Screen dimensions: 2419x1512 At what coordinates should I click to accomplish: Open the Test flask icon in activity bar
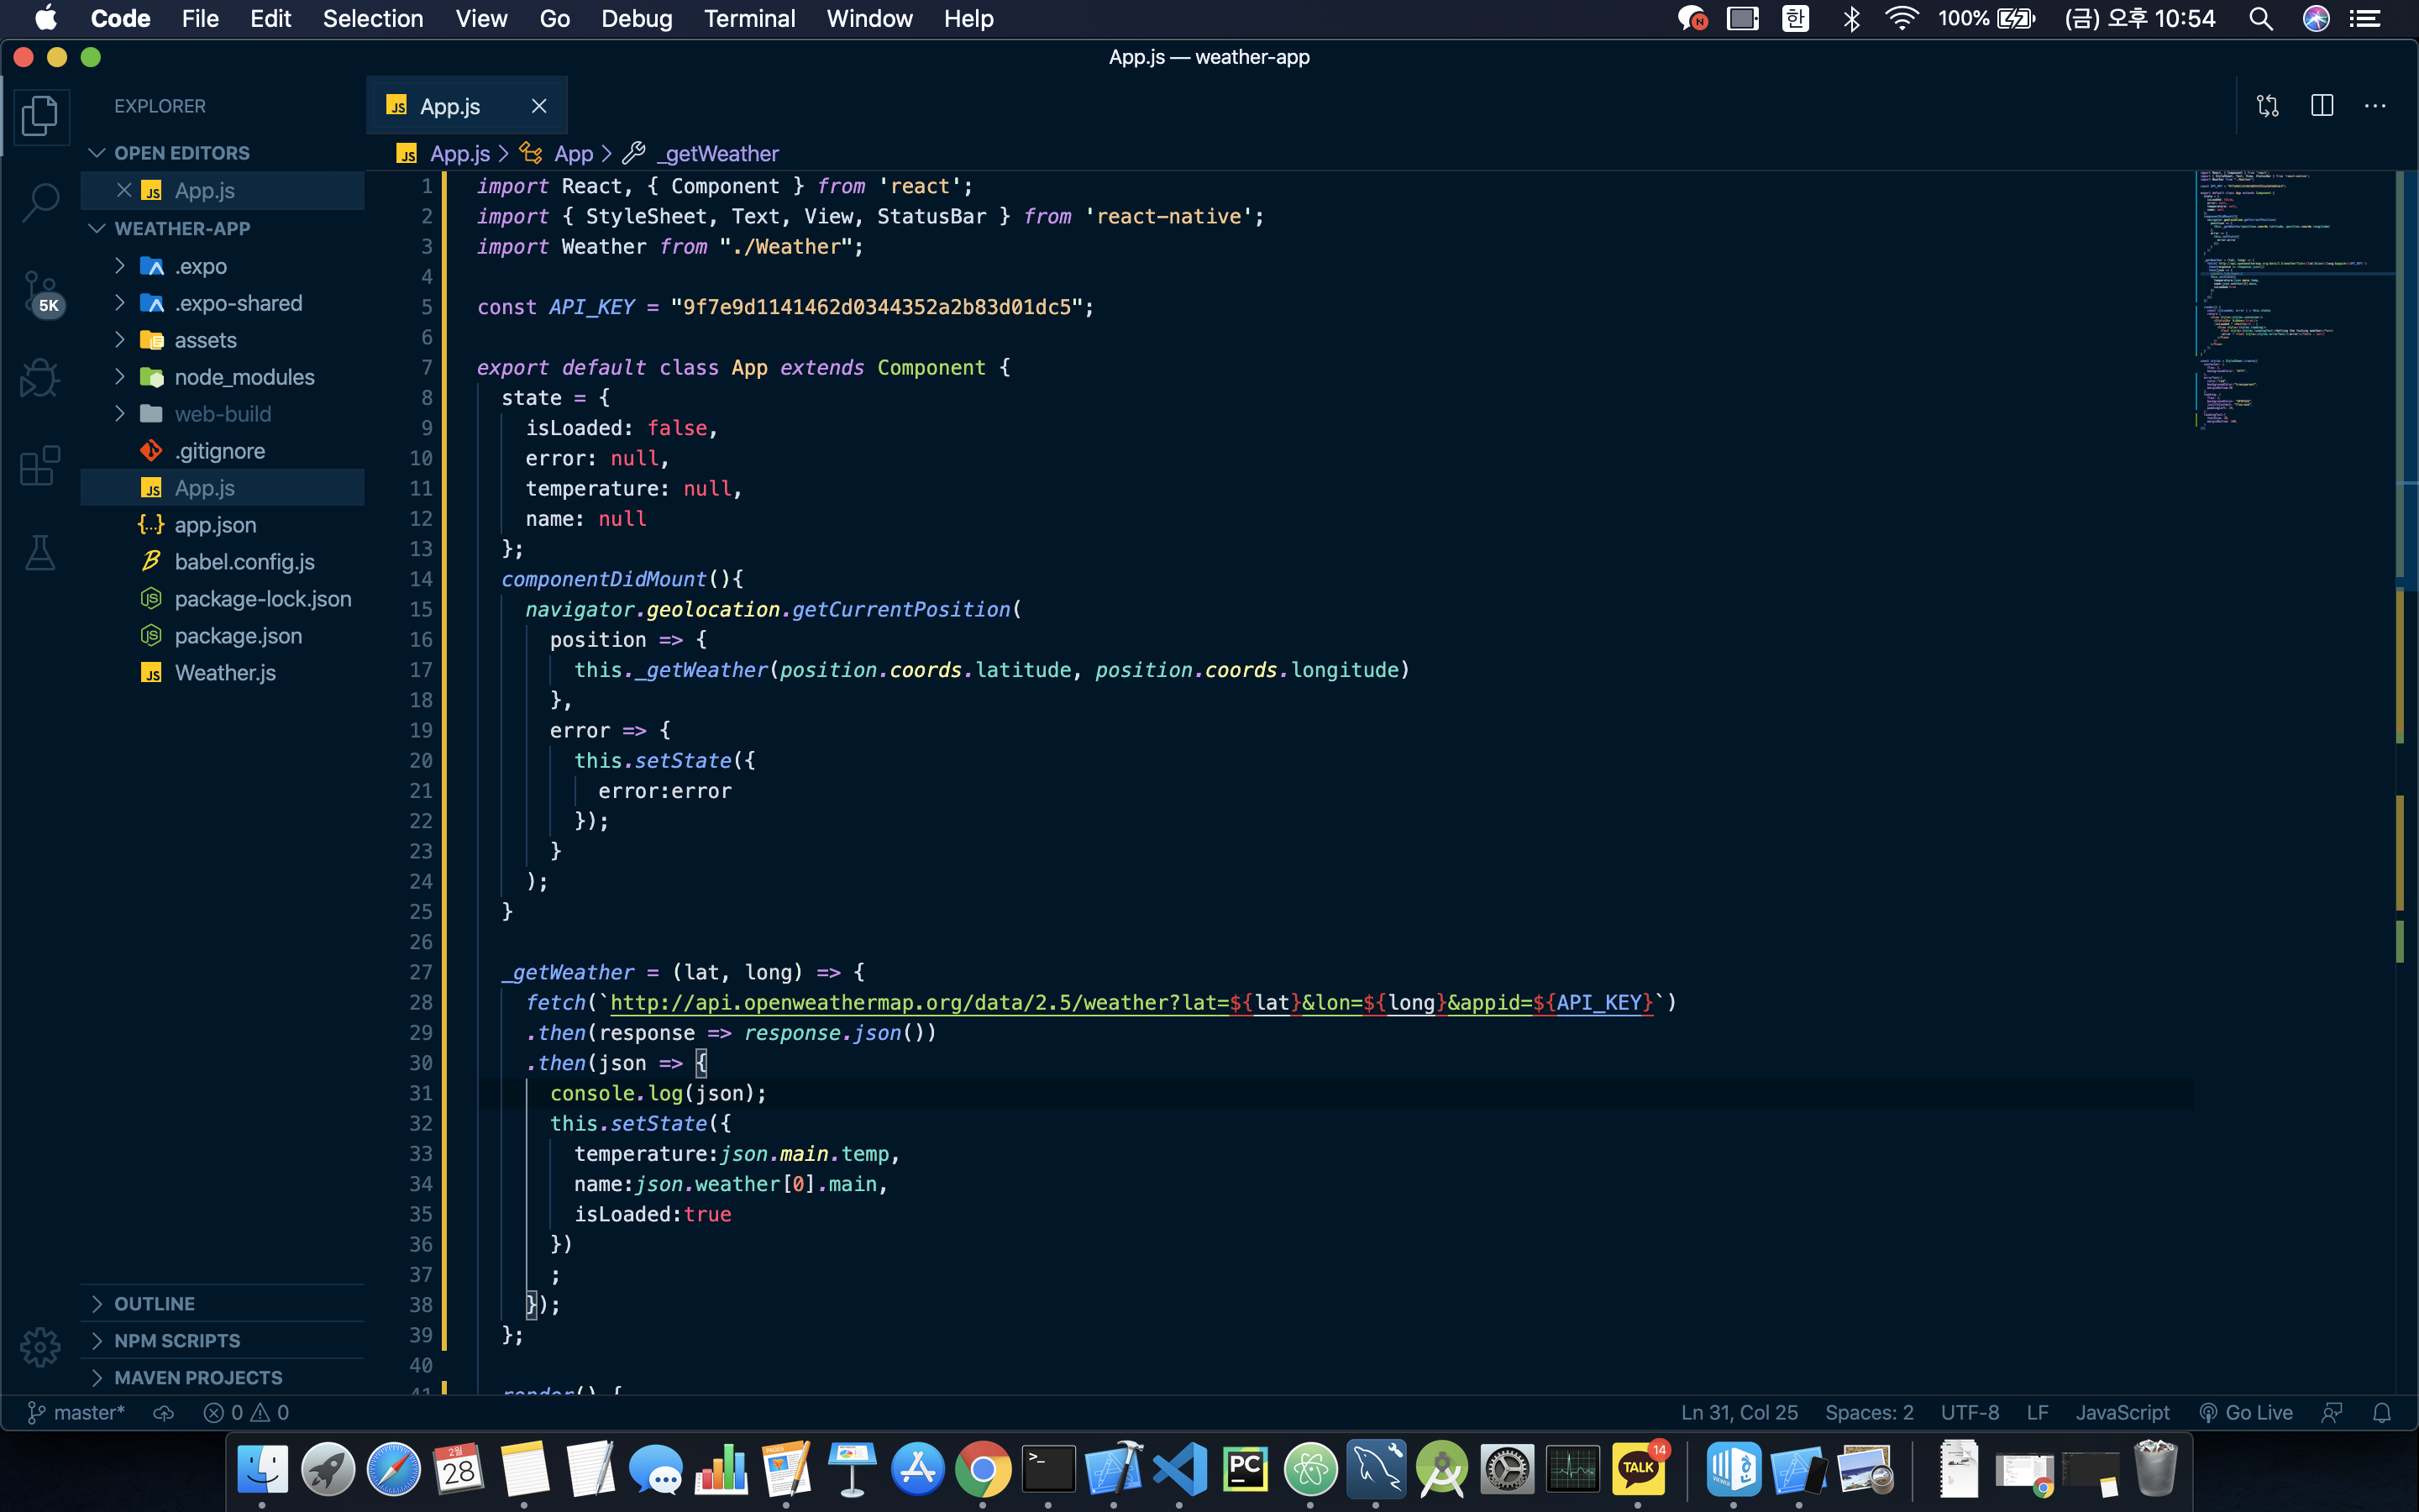tap(40, 552)
